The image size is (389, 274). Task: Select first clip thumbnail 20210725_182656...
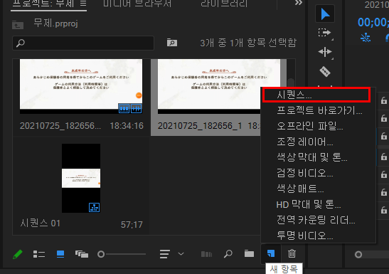[81, 86]
